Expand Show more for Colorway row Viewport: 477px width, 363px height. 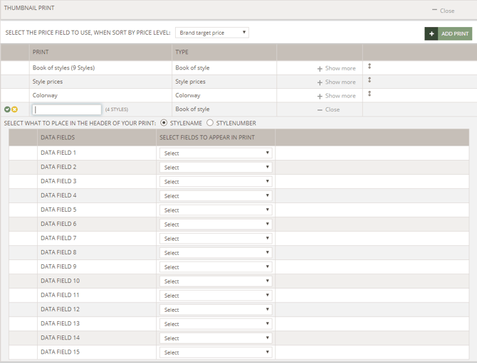(336, 96)
